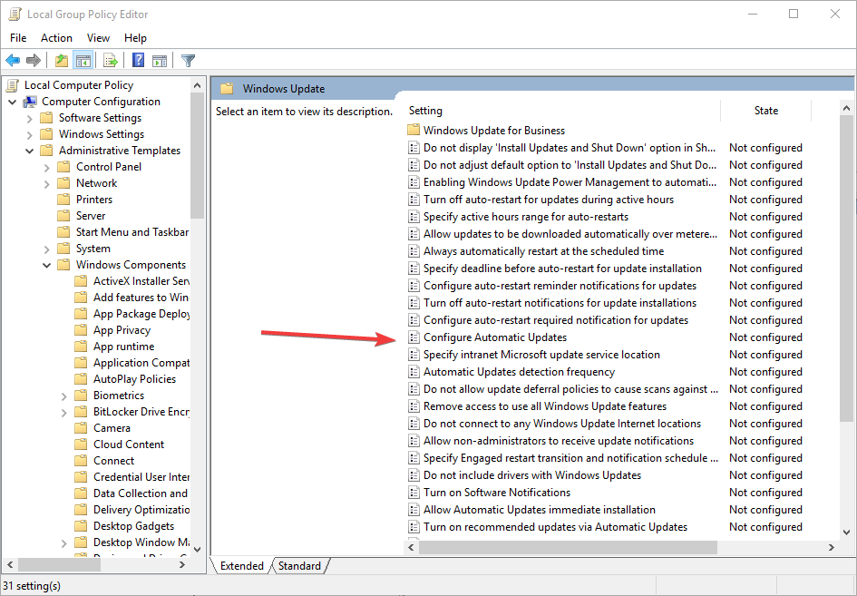857x596 pixels.
Task: Select the Windows Update for Business folder icon
Action: click(x=414, y=130)
